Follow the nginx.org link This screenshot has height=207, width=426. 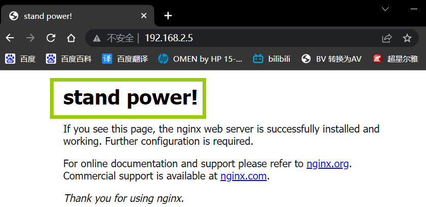point(328,164)
